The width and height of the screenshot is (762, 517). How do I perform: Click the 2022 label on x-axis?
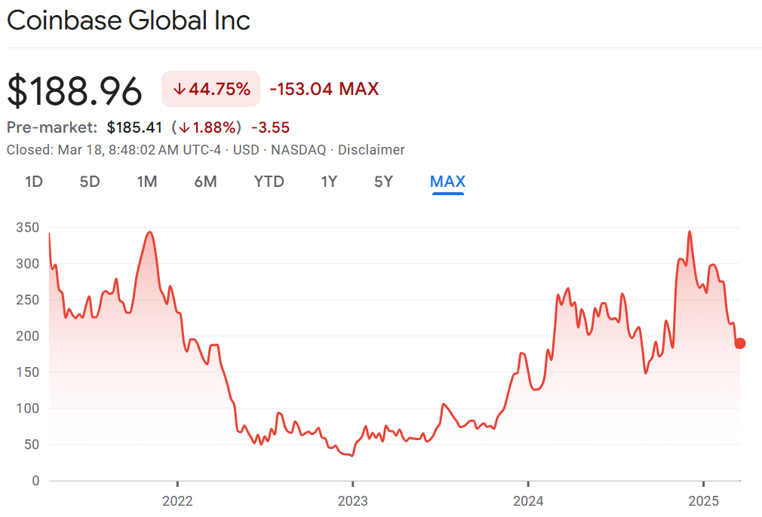pos(177,500)
